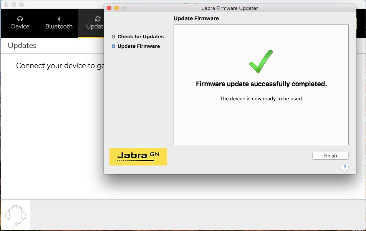The width and height of the screenshot is (366, 231).
Task: Click the headset device icon in Jabra Direct
Action: pos(16,215)
